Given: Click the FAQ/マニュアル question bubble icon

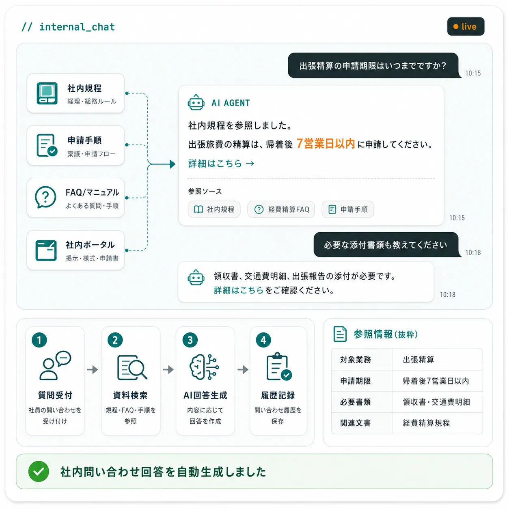Looking at the screenshot, I should coord(45,197).
